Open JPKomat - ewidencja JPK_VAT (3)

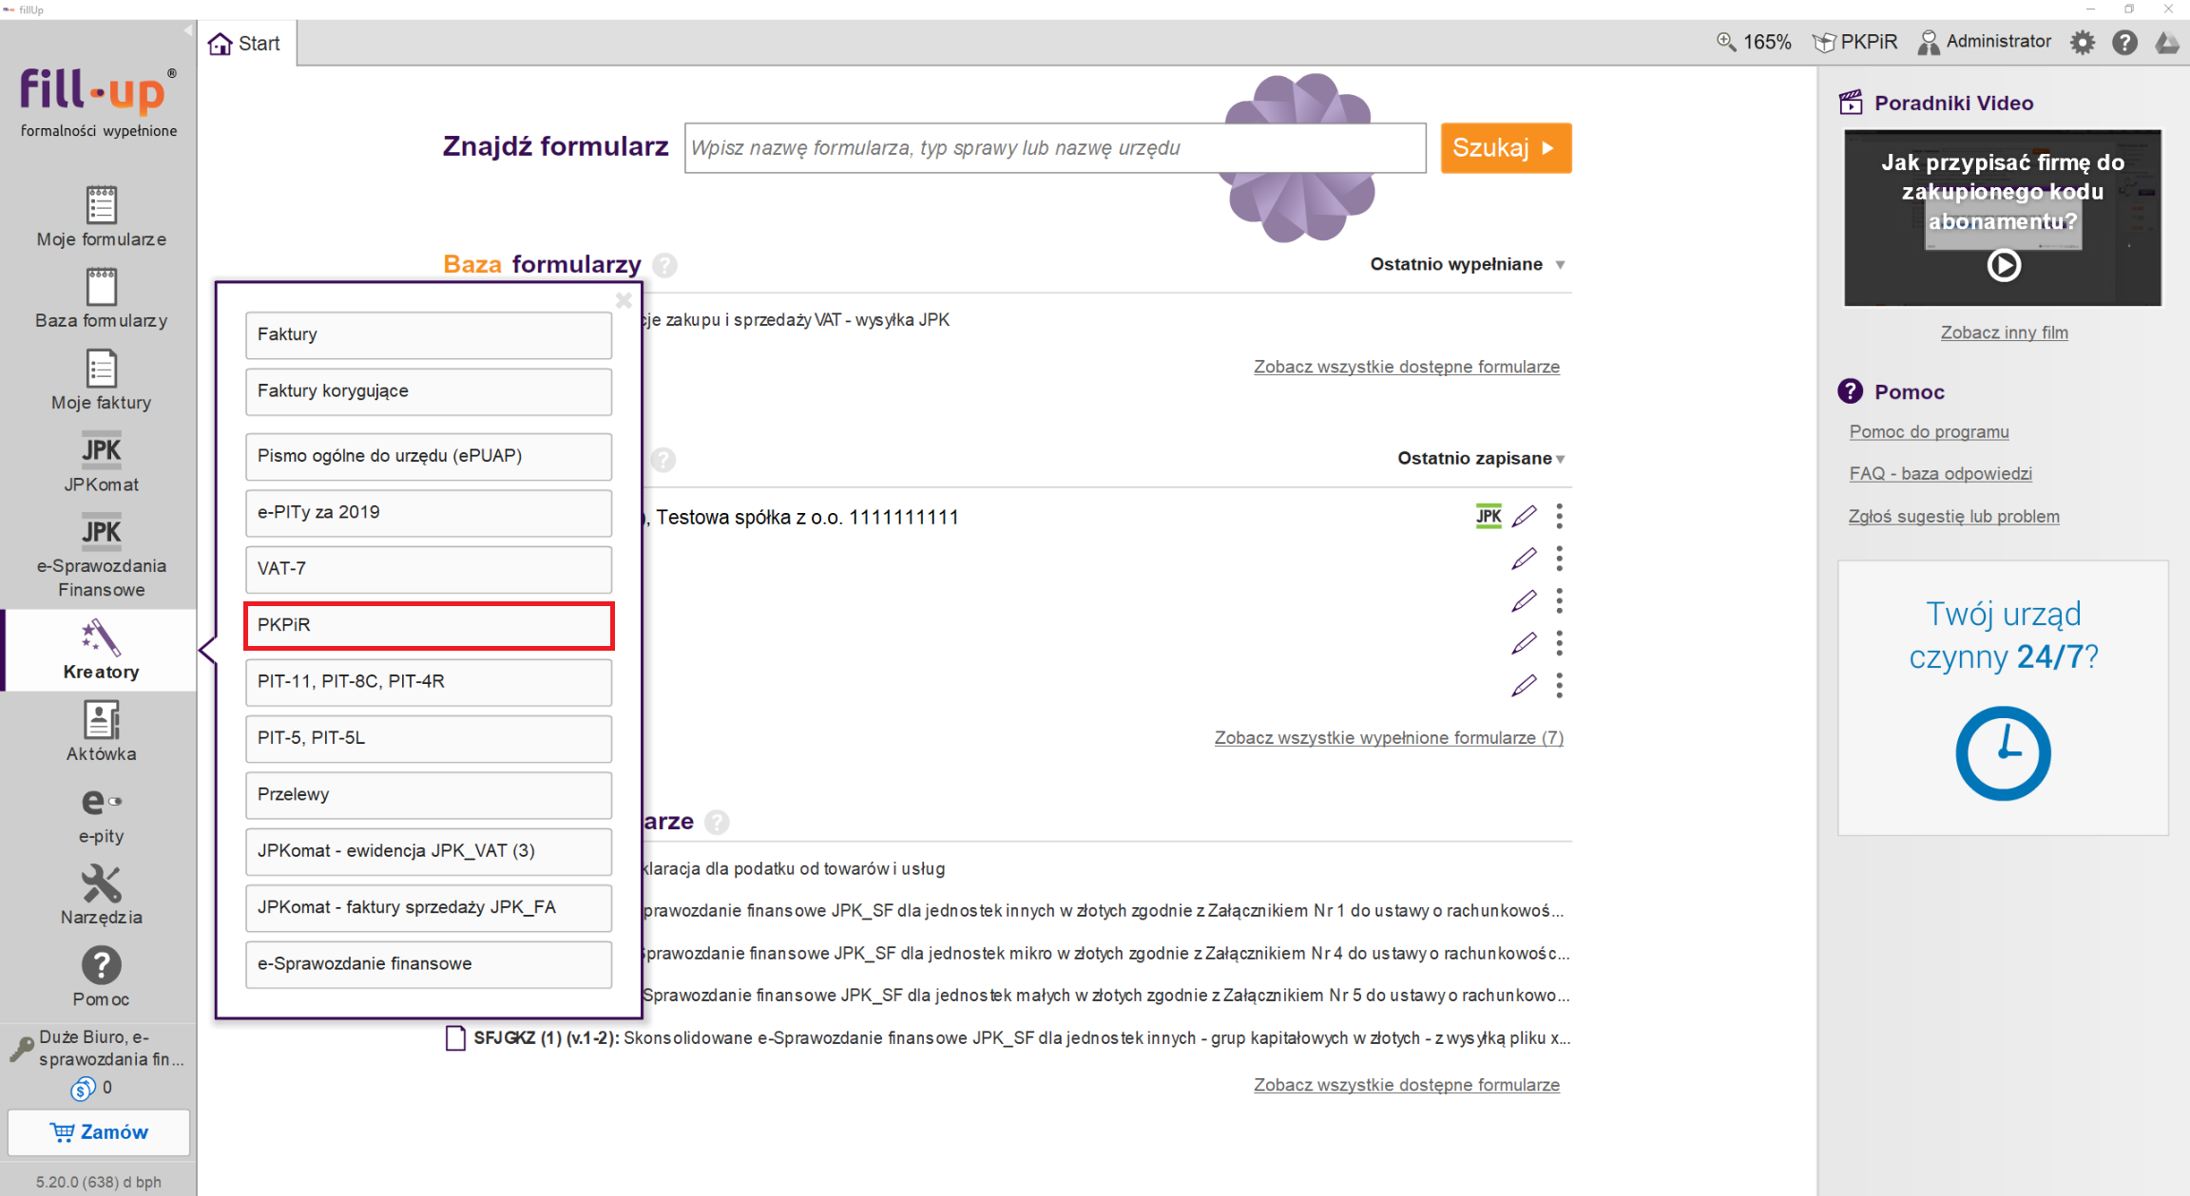(x=429, y=851)
